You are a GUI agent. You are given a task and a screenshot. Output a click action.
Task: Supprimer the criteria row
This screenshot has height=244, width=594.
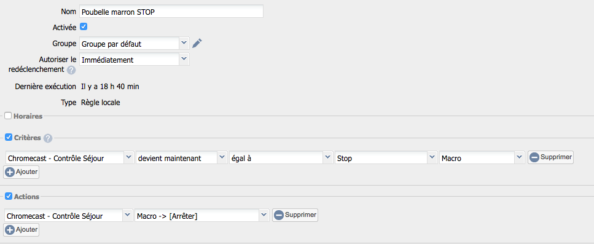[550, 157]
